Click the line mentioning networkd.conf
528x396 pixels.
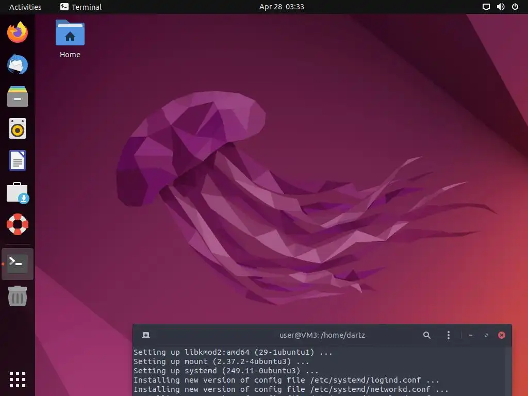291,389
